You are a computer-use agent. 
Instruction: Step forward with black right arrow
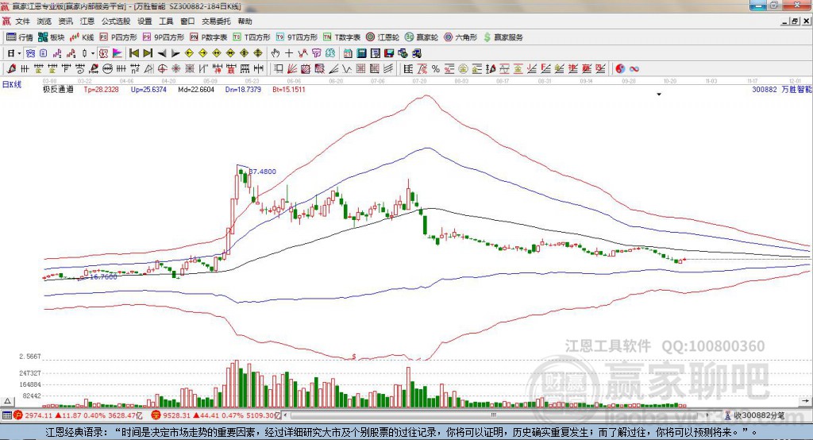(x=175, y=53)
